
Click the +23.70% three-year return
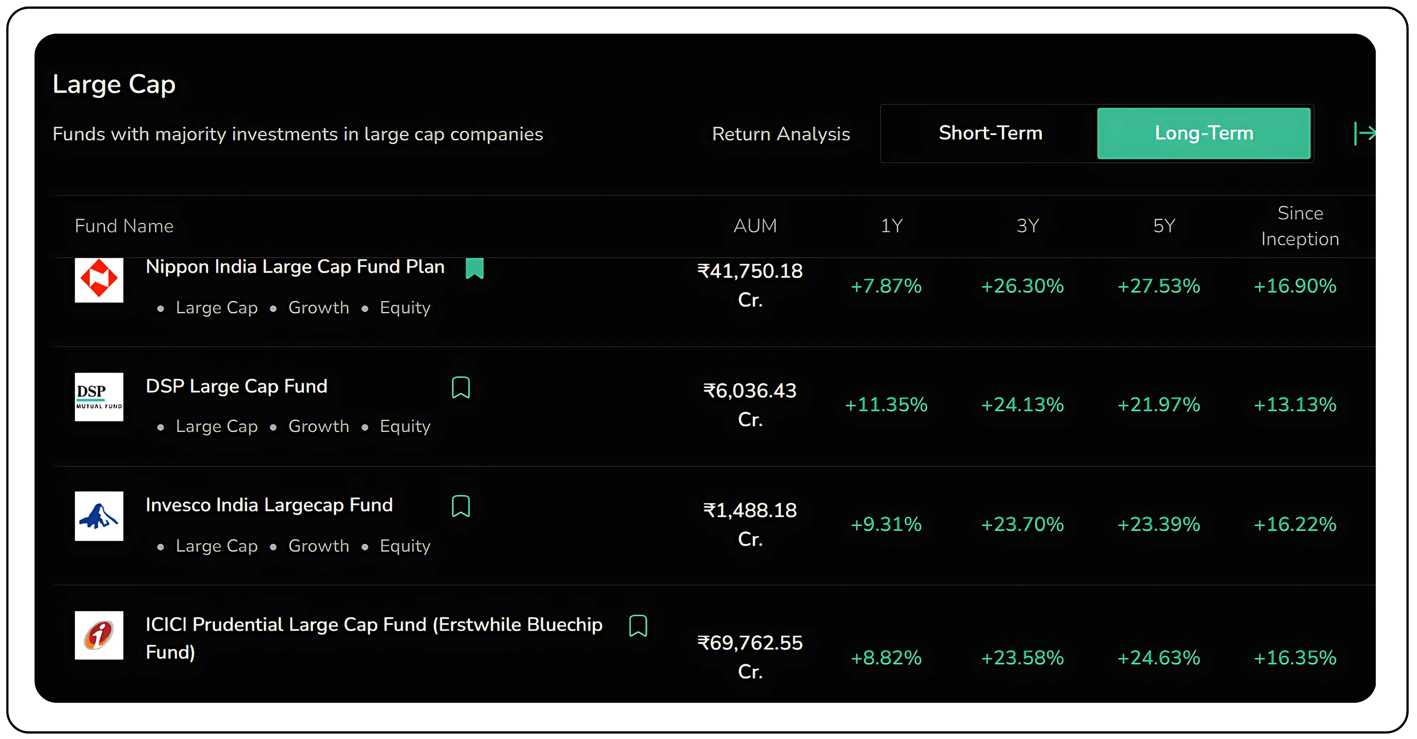pyautogui.click(x=1022, y=524)
